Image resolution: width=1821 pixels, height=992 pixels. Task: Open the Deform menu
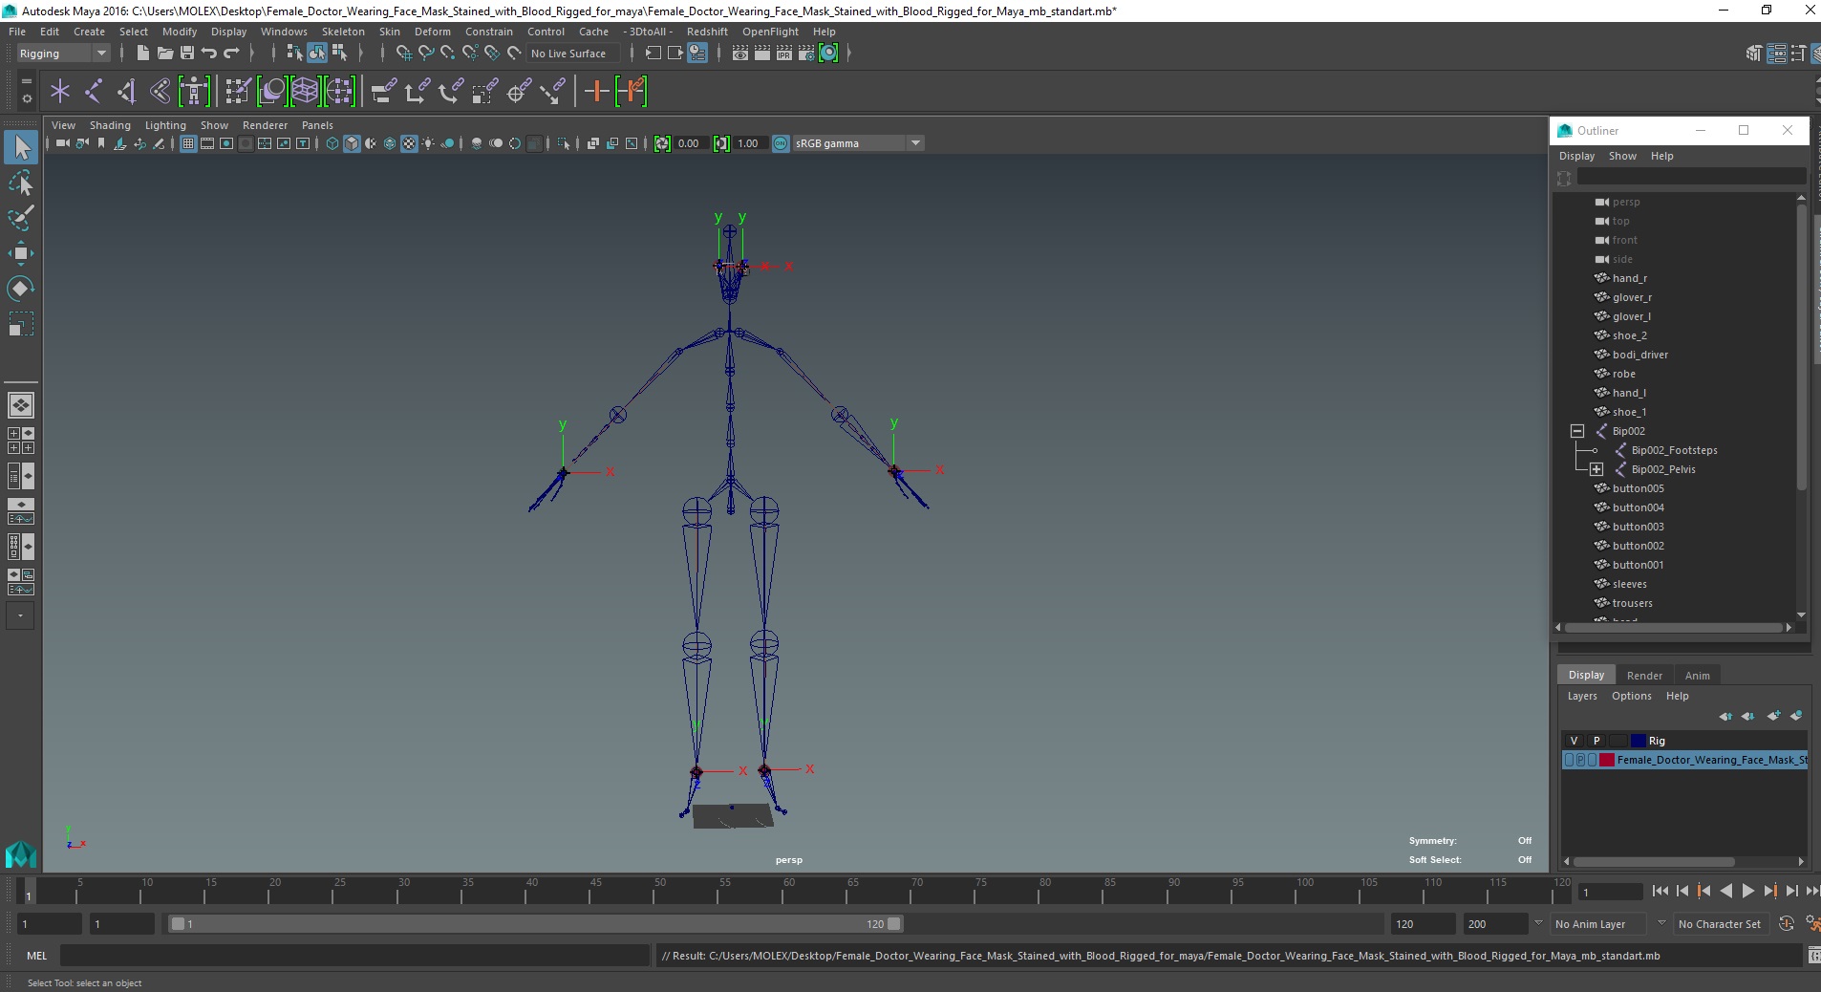tap(432, 32)
